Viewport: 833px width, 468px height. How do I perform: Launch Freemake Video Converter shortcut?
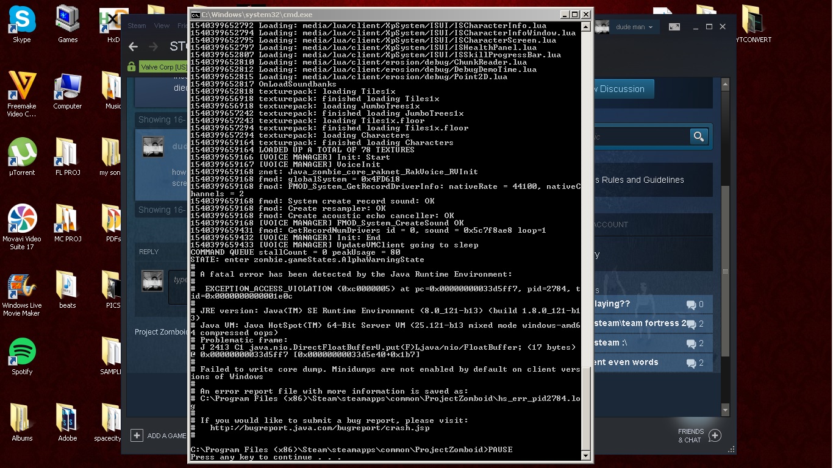coord(22,93)
